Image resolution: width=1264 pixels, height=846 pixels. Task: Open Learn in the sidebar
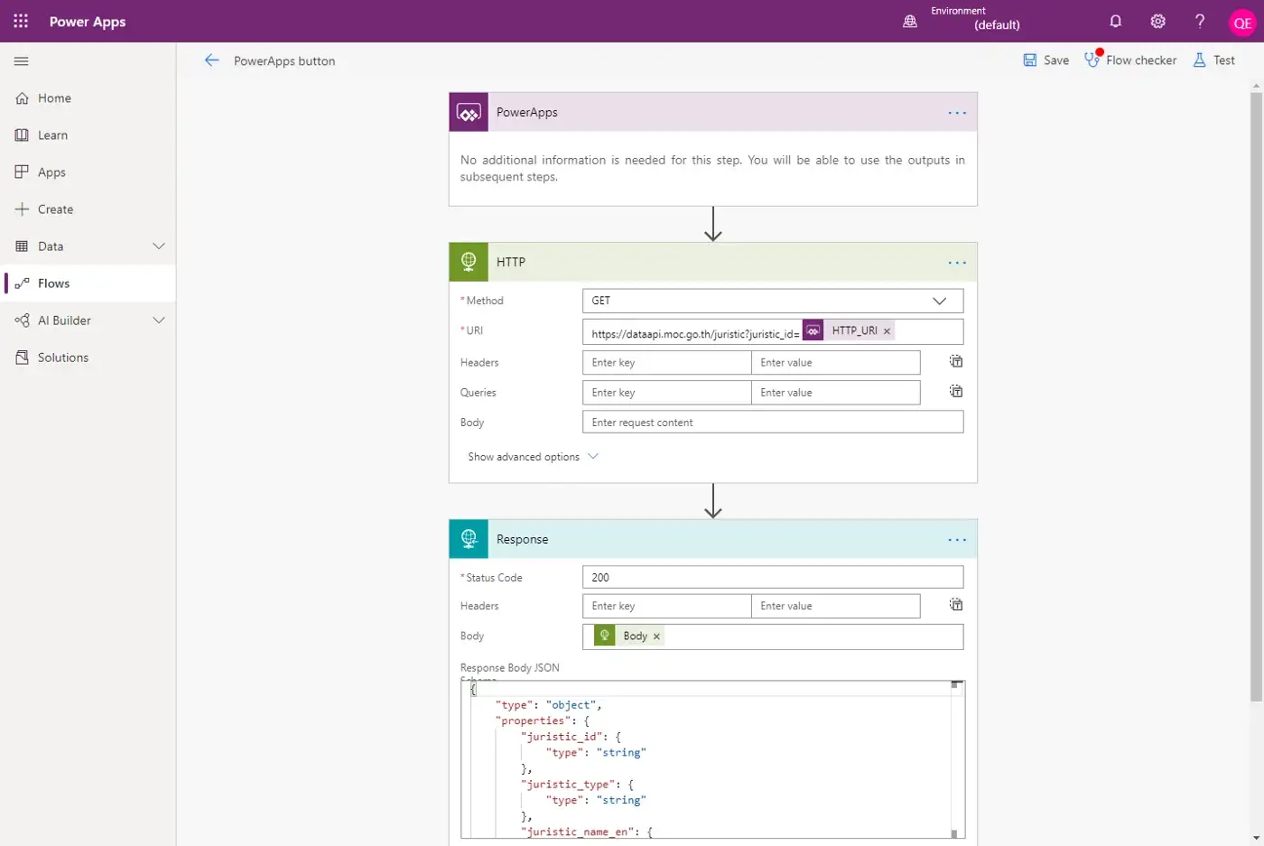88,135
